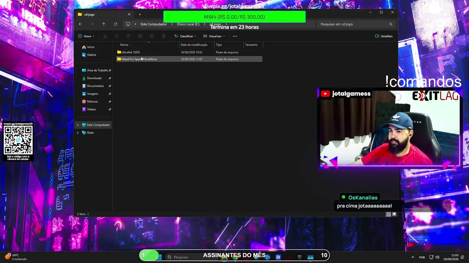Select Este Computador in the sidebar

coord(96,125)
